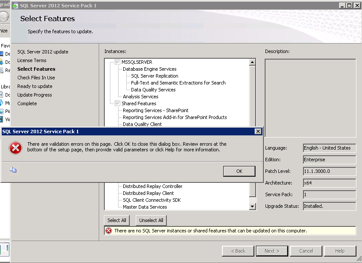Click the Upgrade Status field showing Installed
The height and width of the screenshot is (263, 362).
[x=329, y=206]
